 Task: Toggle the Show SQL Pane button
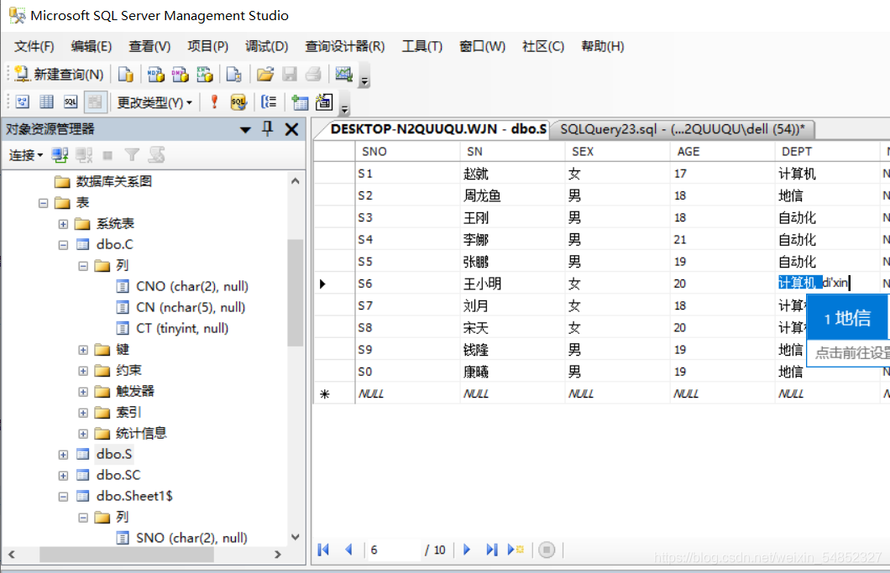pos(71,102)
